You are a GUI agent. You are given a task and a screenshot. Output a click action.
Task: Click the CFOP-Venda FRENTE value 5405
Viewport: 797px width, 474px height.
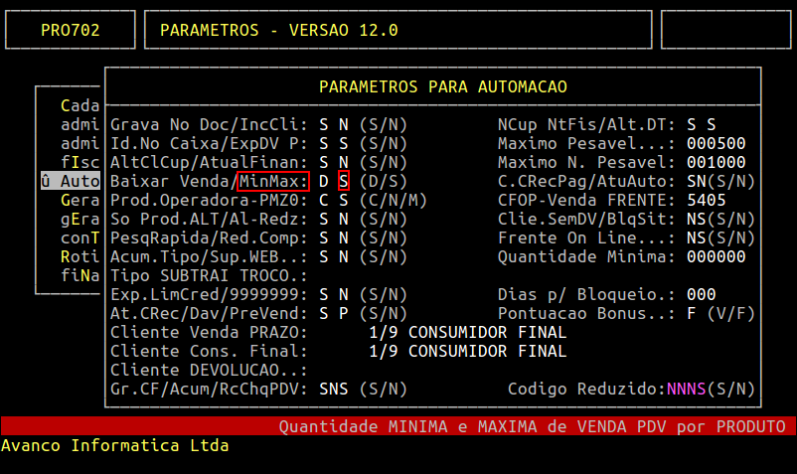click(x=706, y=201)
